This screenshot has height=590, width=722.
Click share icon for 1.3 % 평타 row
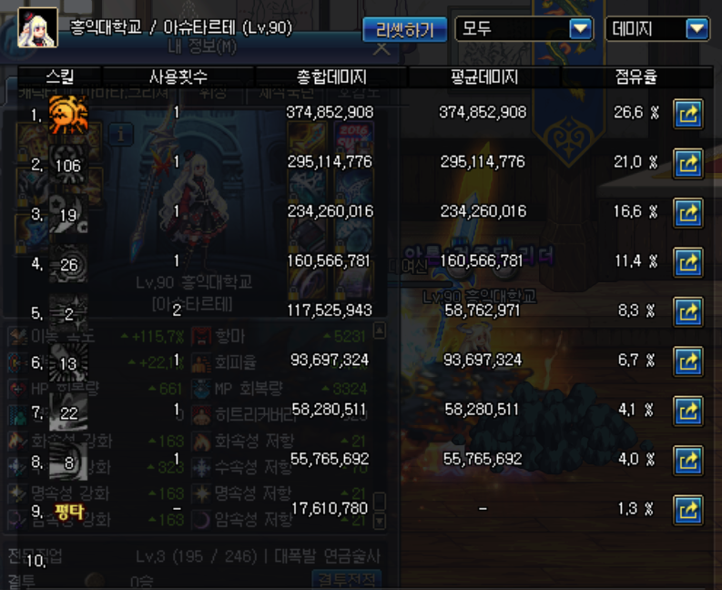[x=688, y=510]
